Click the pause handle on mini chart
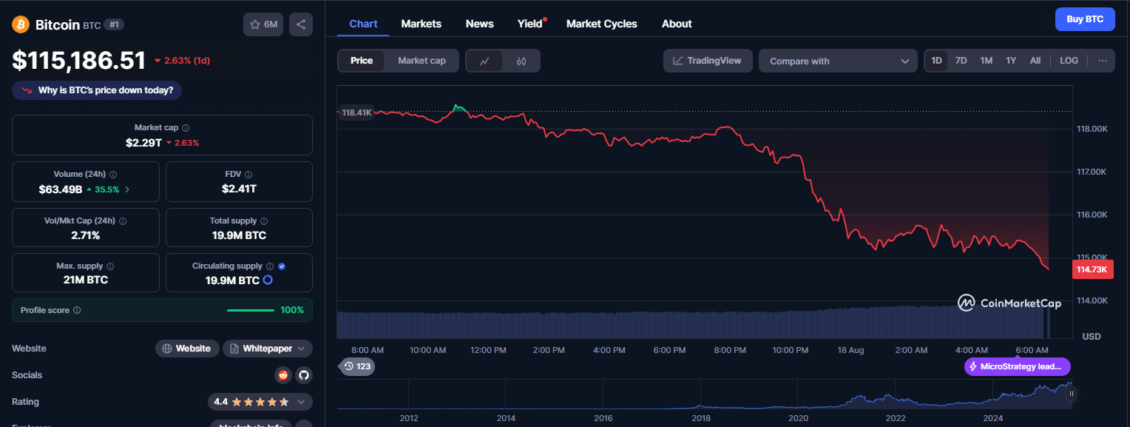The image size is (1130, 427). coord(1071,394)
